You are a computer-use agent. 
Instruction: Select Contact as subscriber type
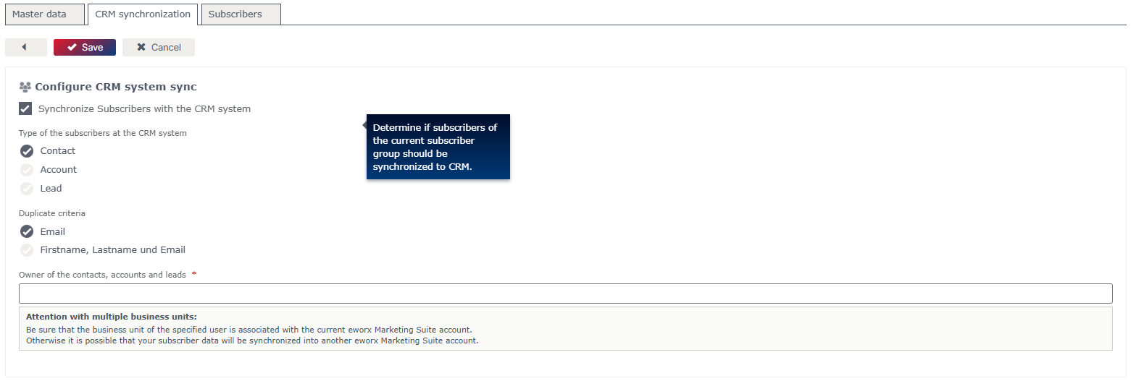point(27,151)
